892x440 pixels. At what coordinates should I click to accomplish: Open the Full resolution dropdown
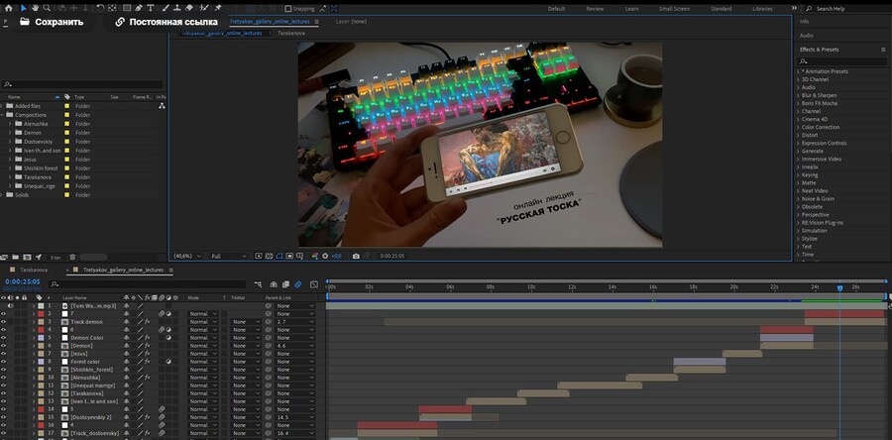coord(228,256)
